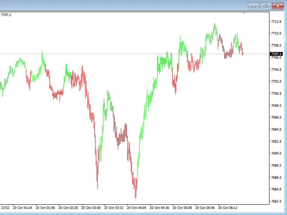This screenshot has width=287, height=215.
Task: Click the 7702.5 price scale label
Action: 276,81
